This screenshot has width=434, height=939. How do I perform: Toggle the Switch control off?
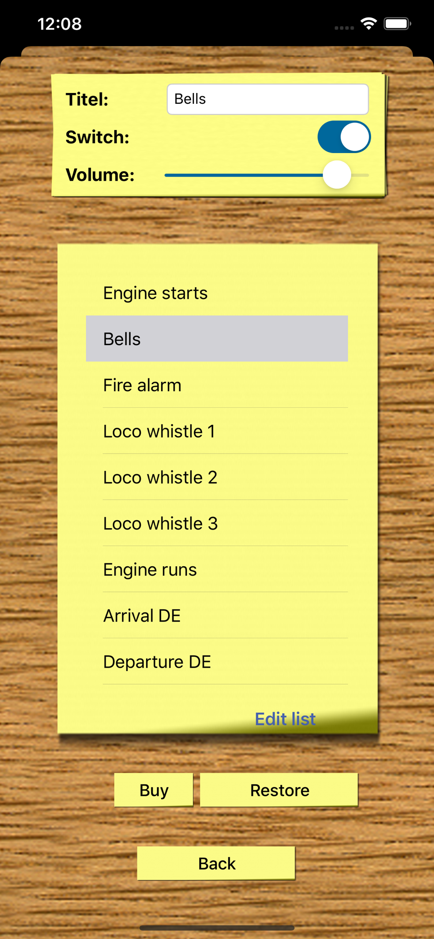(344, 137)
